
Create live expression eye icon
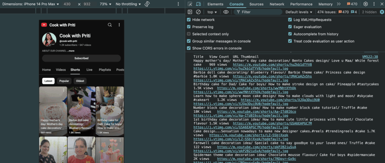click(226, 12)
